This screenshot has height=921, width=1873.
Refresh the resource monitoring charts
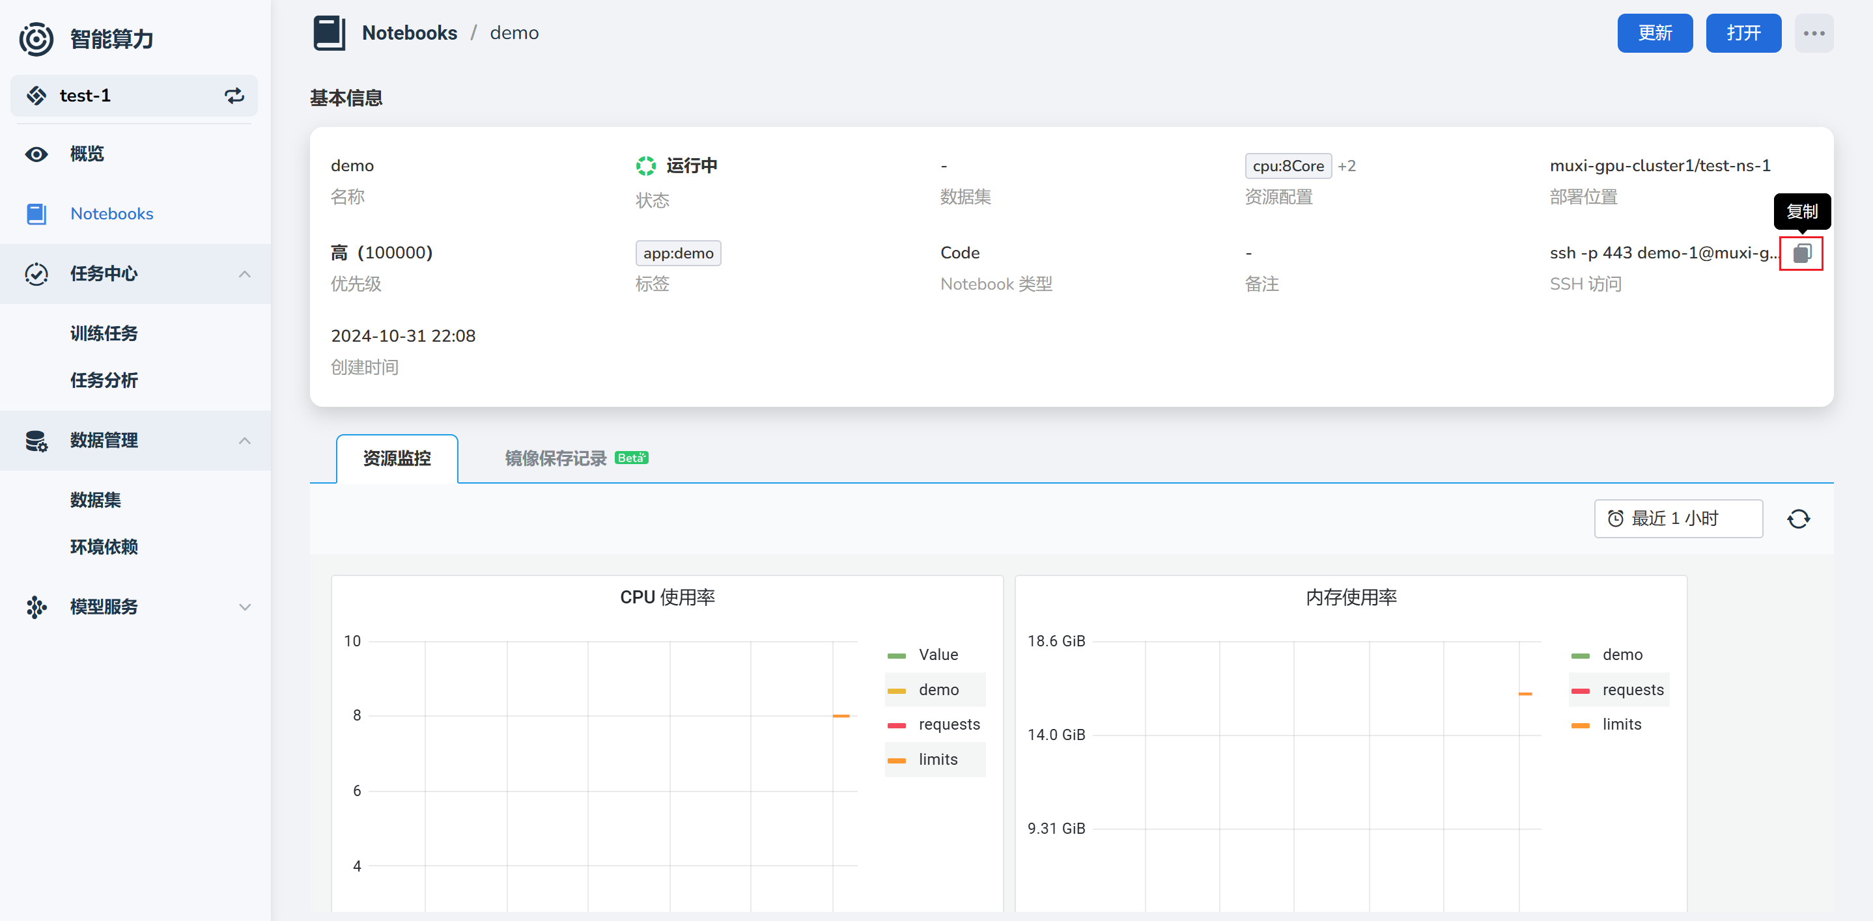1798,519
